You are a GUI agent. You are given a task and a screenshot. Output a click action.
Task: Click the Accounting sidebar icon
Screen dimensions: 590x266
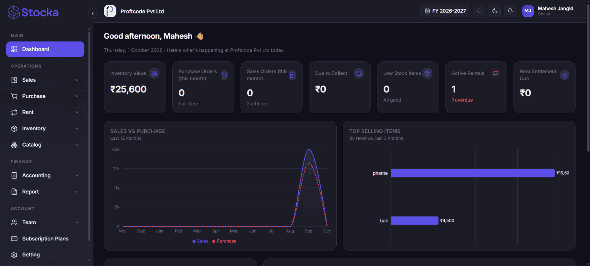[14, 175]
